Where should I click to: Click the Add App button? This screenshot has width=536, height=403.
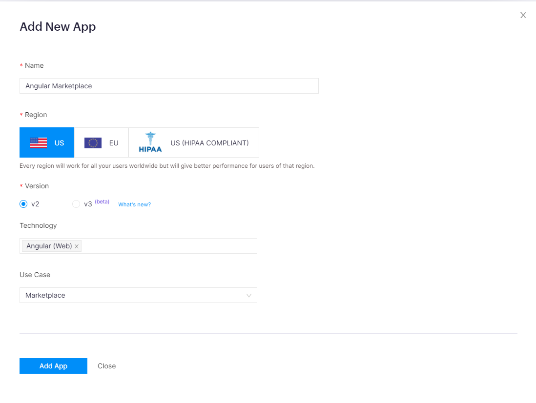coord(53,366)
